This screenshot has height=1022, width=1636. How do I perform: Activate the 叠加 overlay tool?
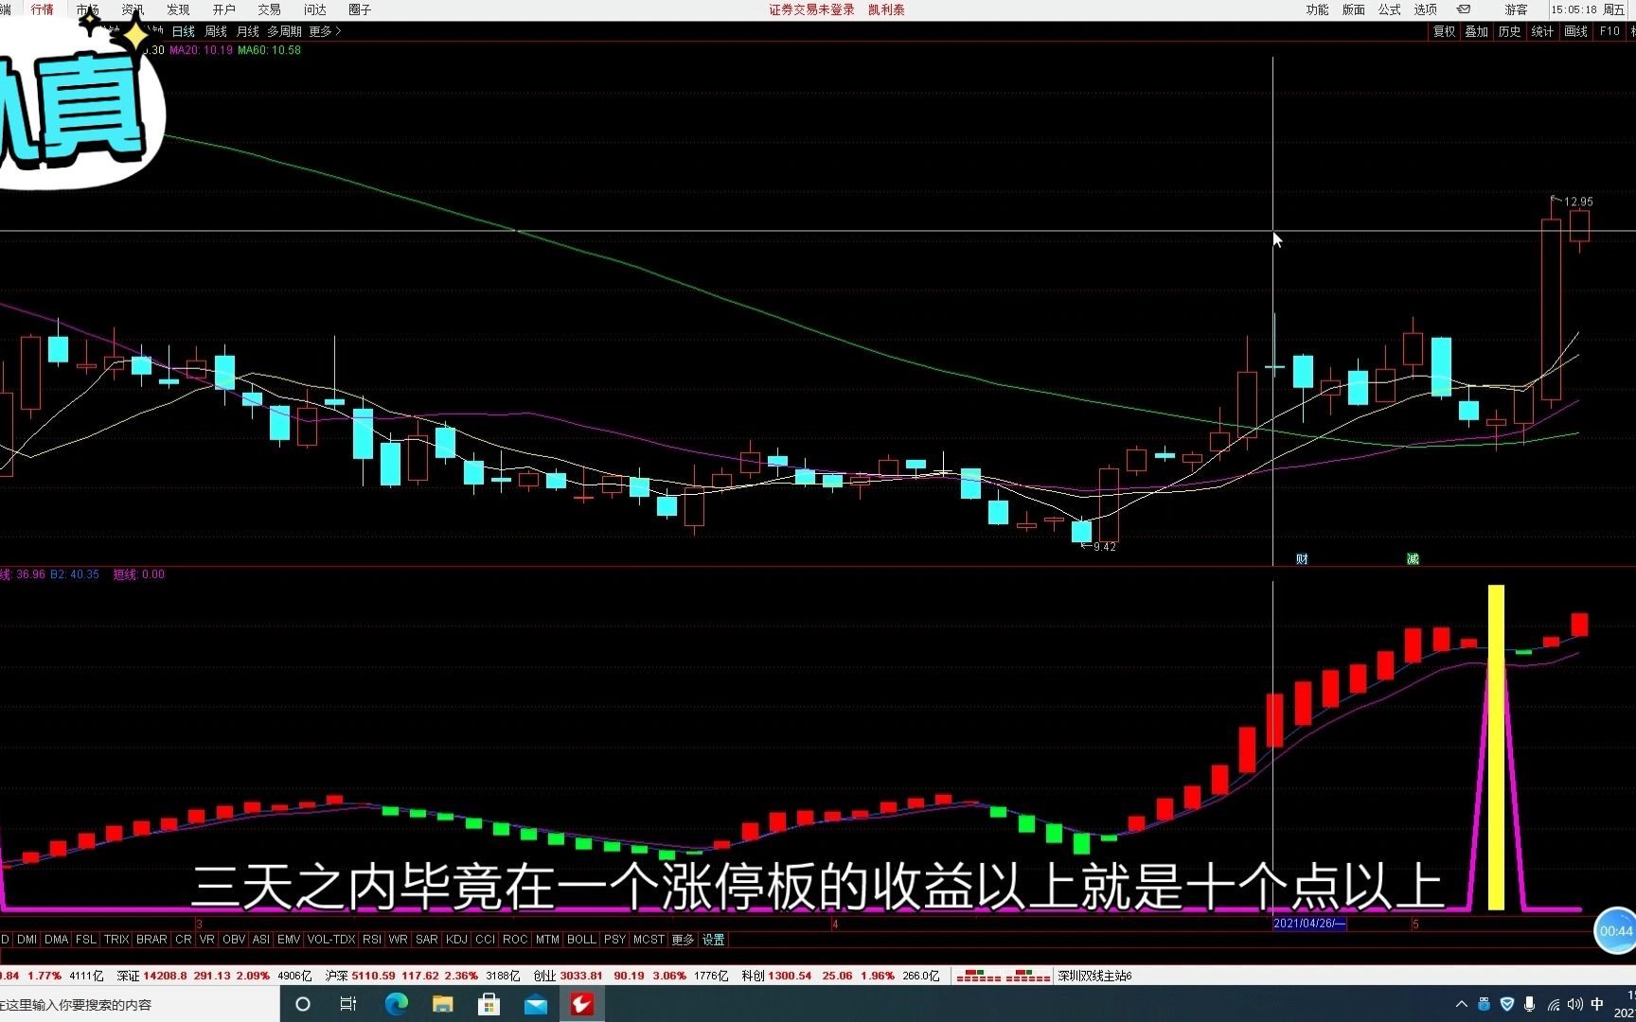(x=1476, y=31)
